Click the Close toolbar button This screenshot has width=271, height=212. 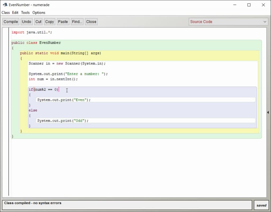pos(91,22)
